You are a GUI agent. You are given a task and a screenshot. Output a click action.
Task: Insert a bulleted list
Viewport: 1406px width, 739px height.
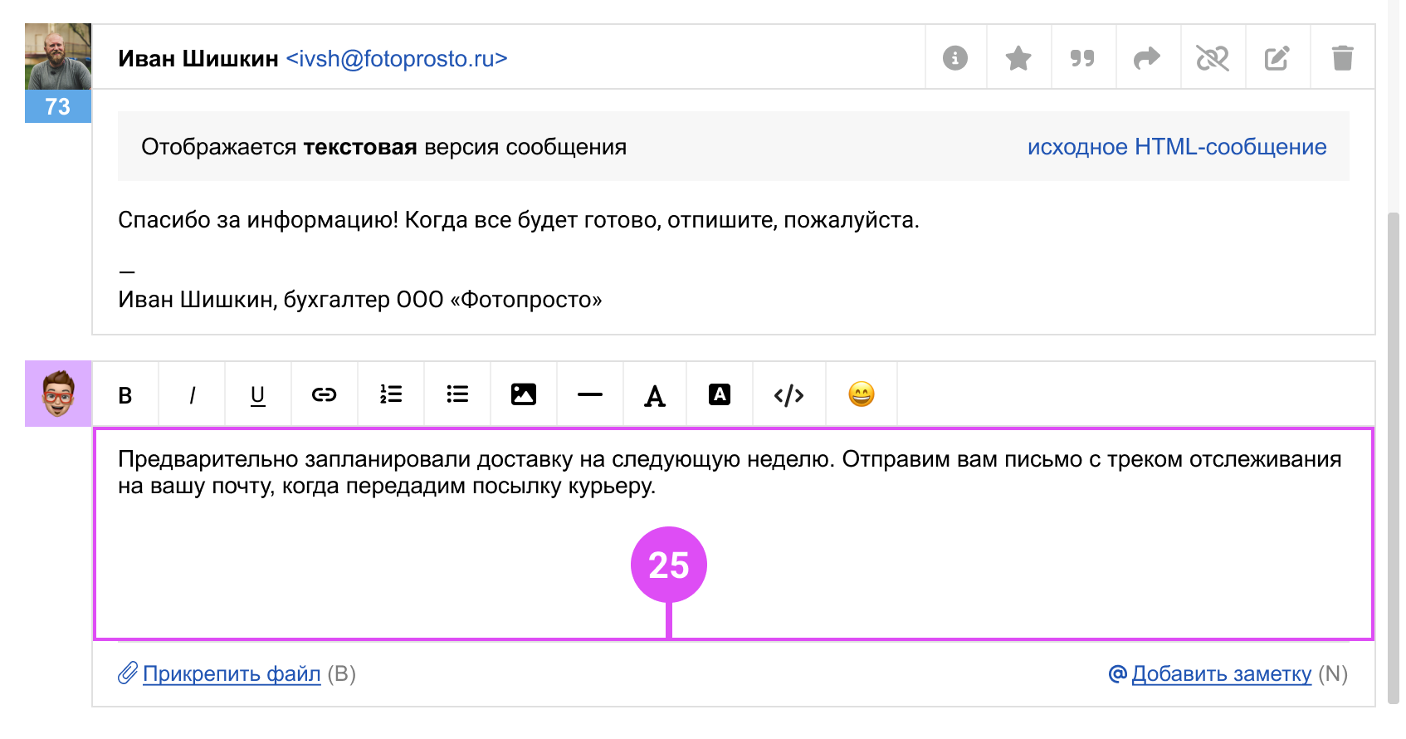(457, 395)
